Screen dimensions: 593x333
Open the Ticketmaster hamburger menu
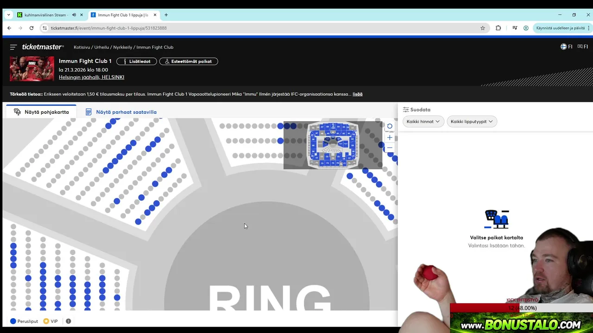(13, 47)
